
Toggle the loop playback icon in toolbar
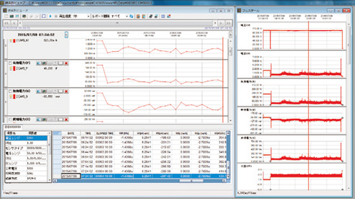point(44,16)
